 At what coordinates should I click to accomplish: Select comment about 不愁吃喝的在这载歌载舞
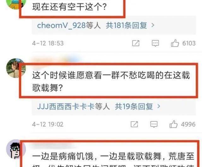(x=111, y=81)
